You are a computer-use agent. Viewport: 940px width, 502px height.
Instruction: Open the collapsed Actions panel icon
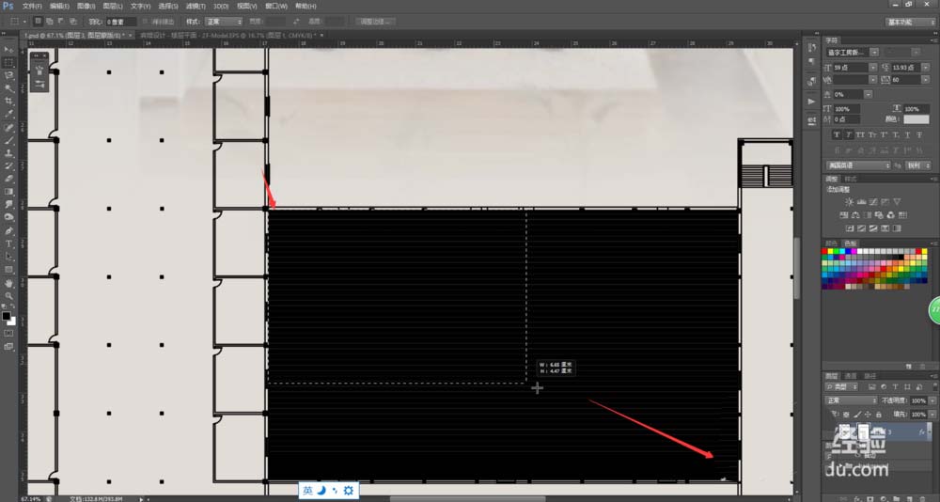point(812,102)
